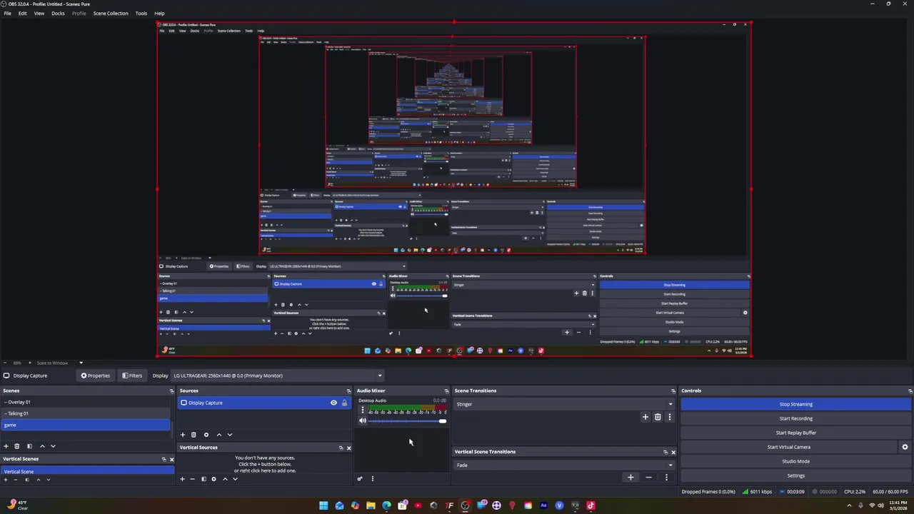
Task: Remove the vertical scene transition with the minus
Action: pos(648,478)
